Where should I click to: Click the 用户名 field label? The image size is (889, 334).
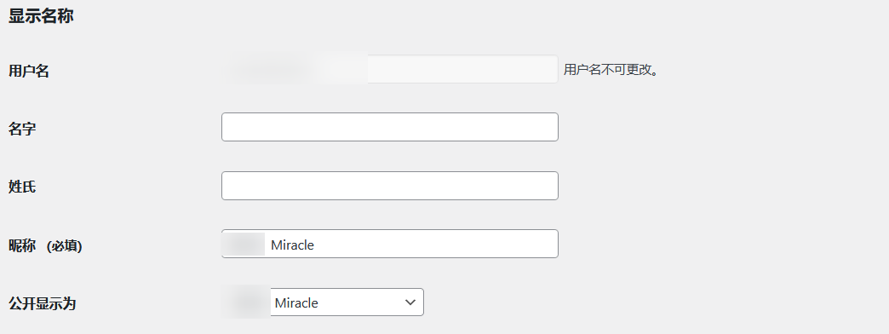click(x=29, y=72)
